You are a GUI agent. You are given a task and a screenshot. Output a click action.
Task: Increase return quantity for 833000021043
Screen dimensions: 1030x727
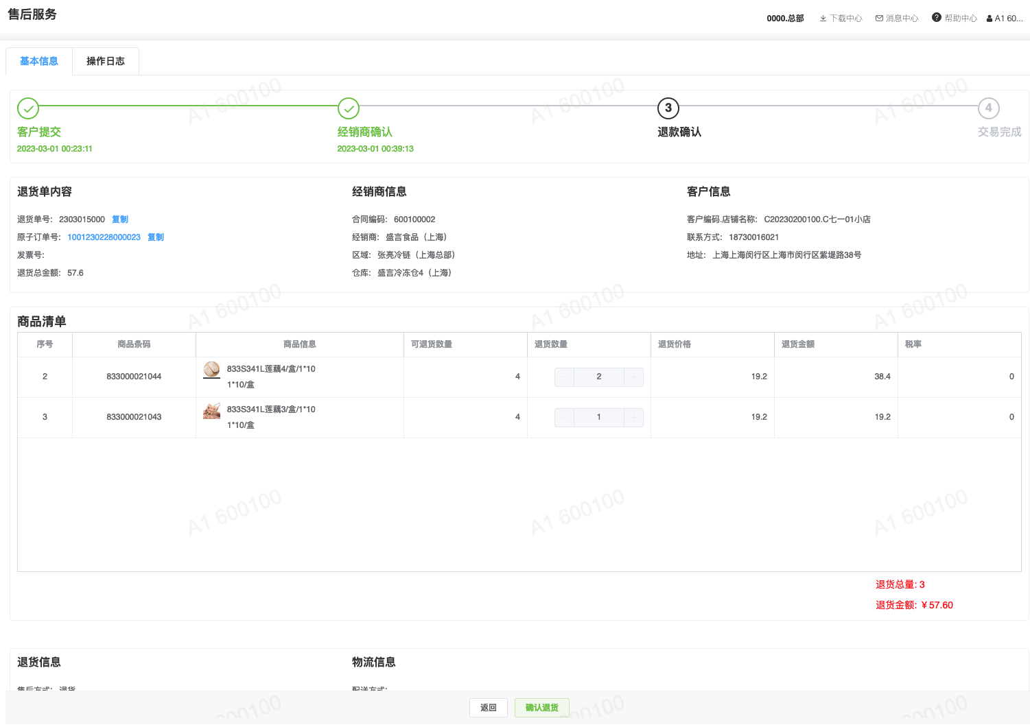pos(633,417)
